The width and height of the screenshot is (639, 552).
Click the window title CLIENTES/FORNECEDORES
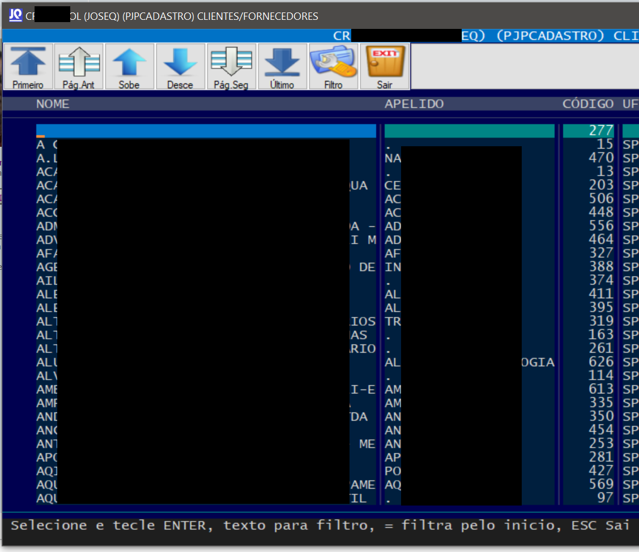[258, 16]
